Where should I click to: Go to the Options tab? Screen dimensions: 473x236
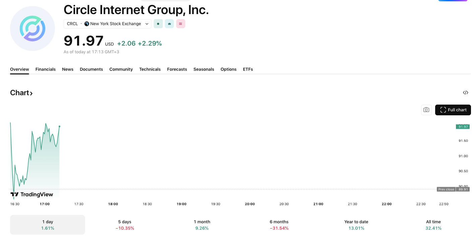pyautogui.click(x=228, y=69)
